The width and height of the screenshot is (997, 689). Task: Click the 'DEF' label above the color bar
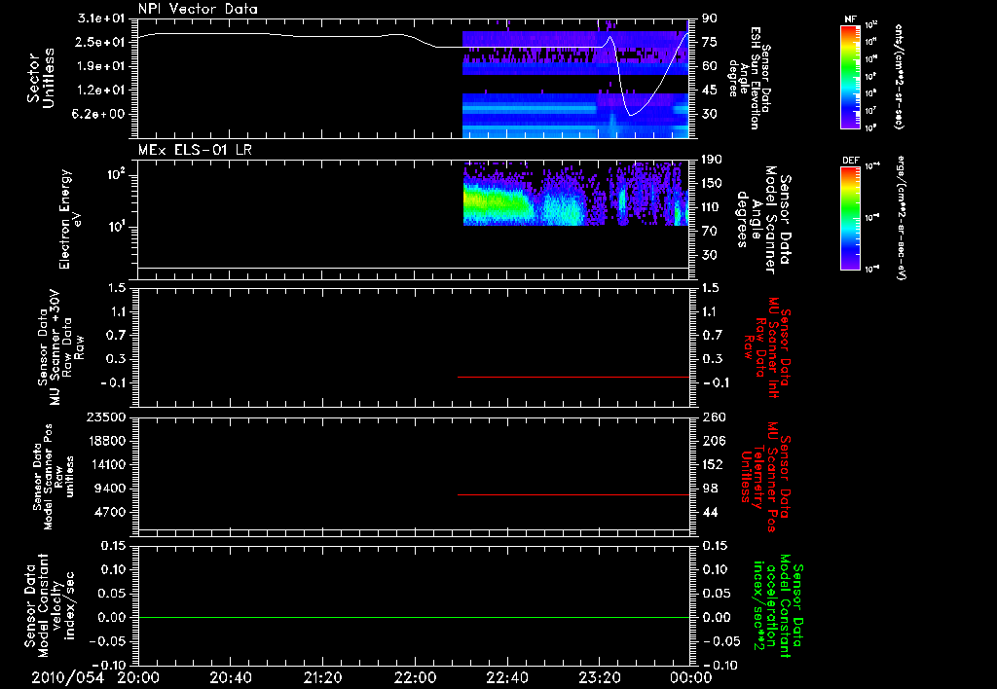click(x=850, y=161)
